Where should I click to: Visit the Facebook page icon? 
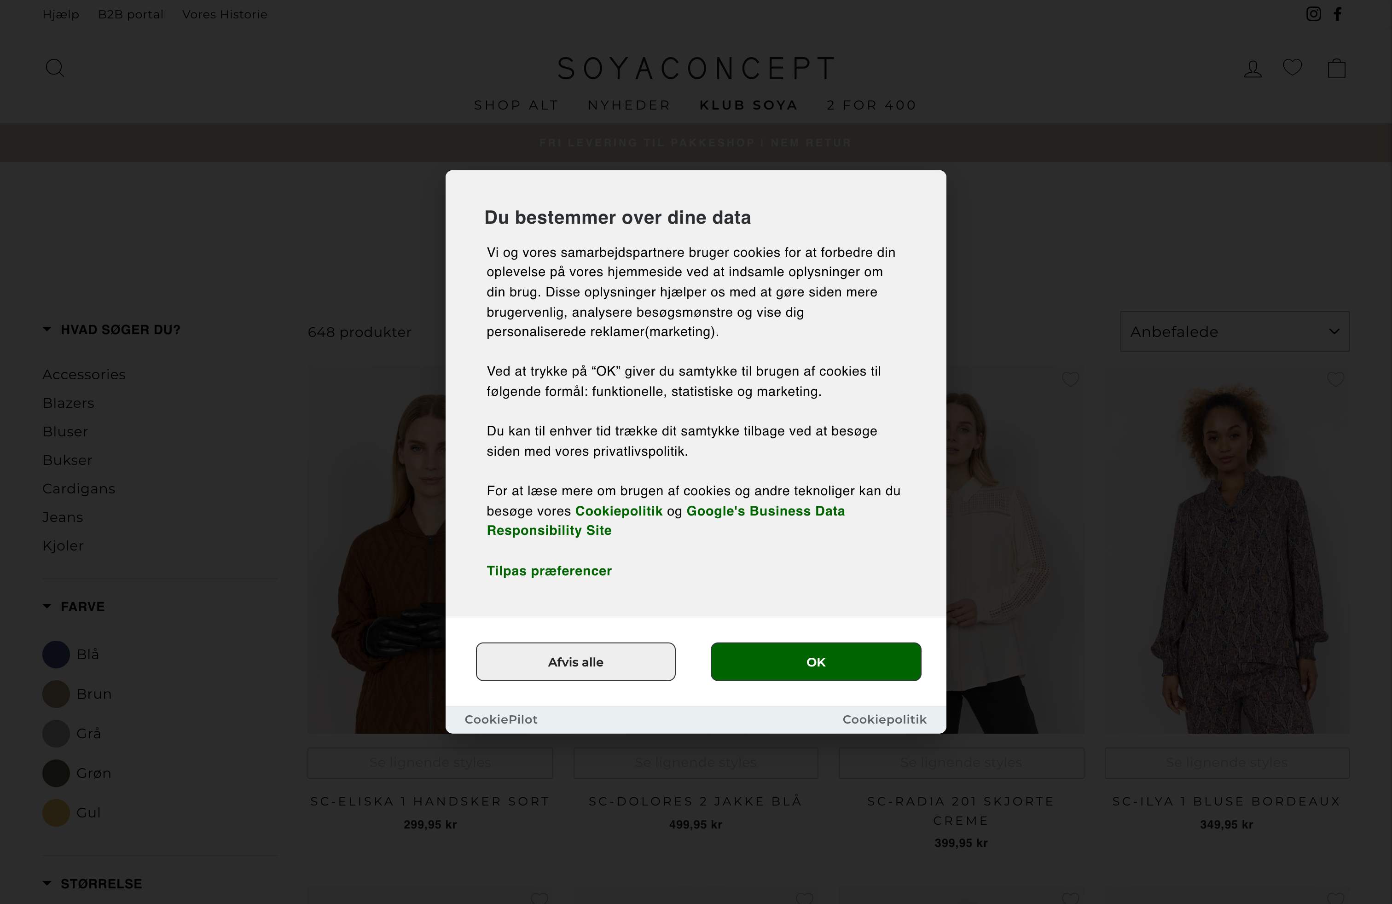pyautogui.click(x=1338, y=14)
